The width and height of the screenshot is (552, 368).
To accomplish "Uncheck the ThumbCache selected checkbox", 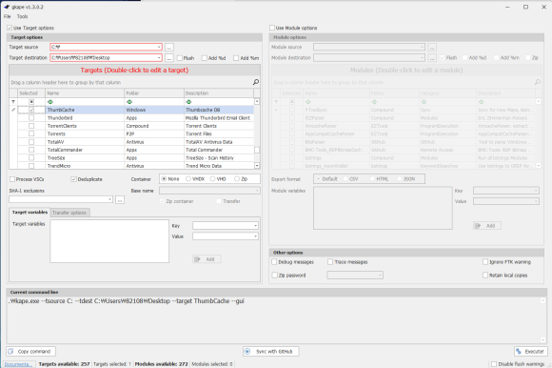I will point(31,110).
